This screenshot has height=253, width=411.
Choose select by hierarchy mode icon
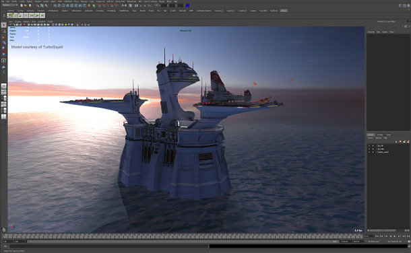coord(38,5)
